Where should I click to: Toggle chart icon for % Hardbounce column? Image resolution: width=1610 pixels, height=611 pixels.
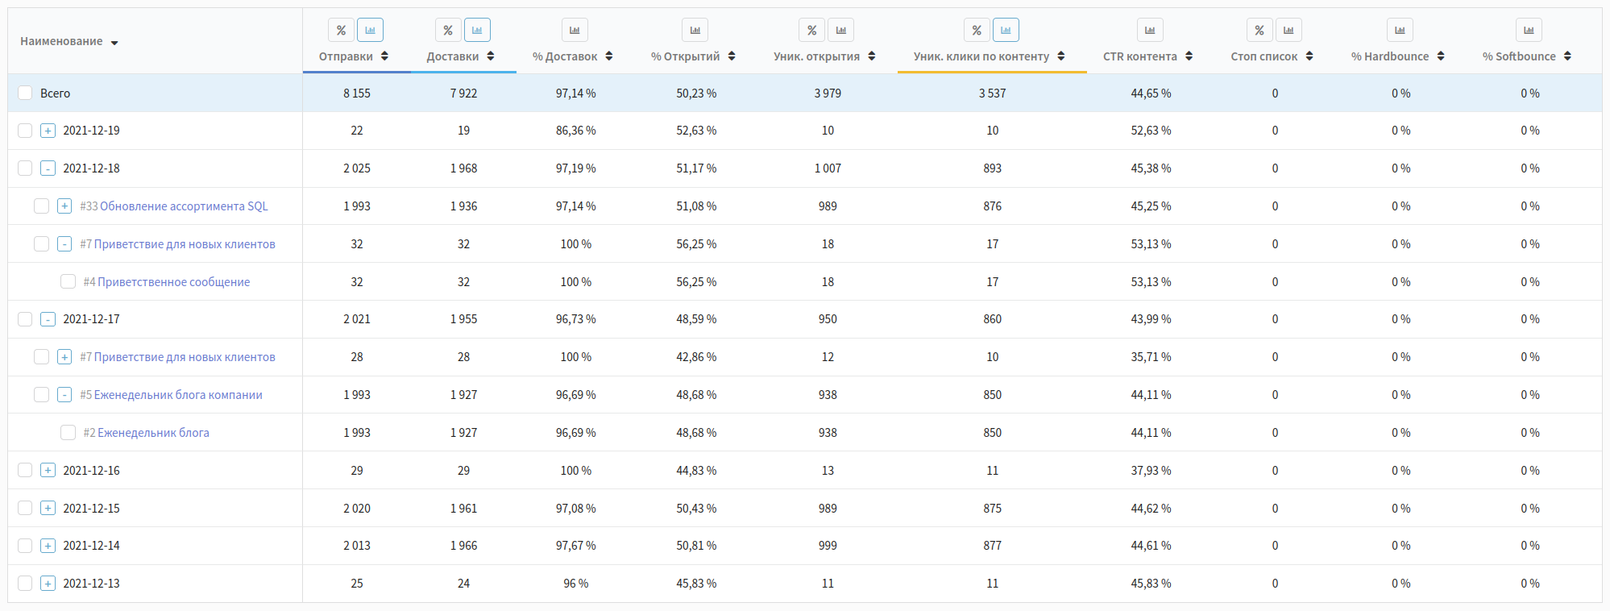pos(1400,31)
